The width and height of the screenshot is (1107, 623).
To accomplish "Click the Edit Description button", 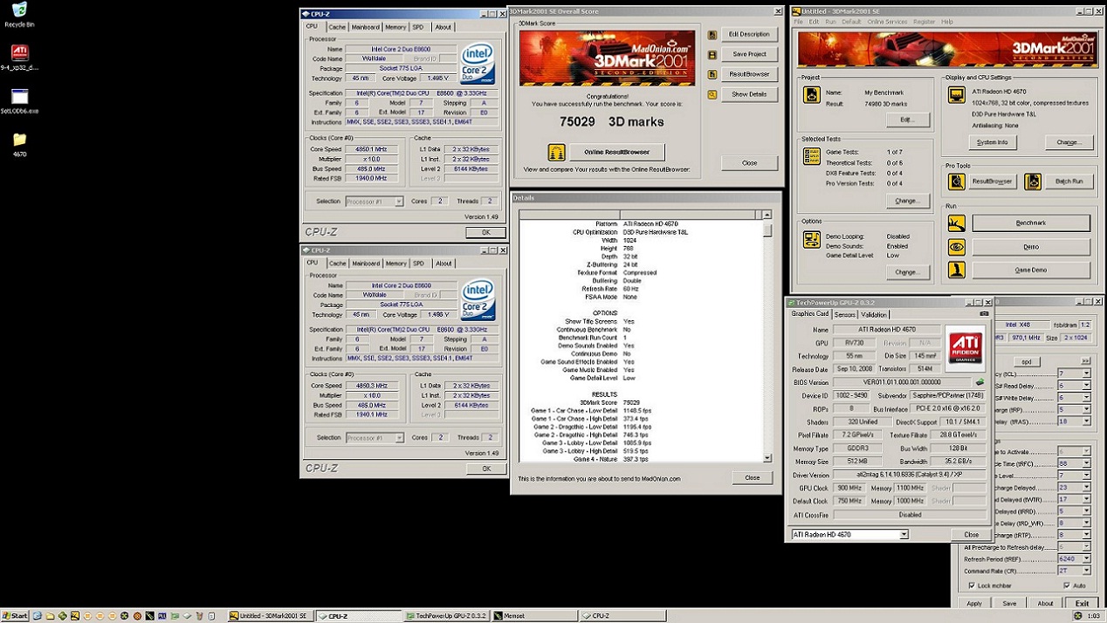I will click(x=749, y=34).
